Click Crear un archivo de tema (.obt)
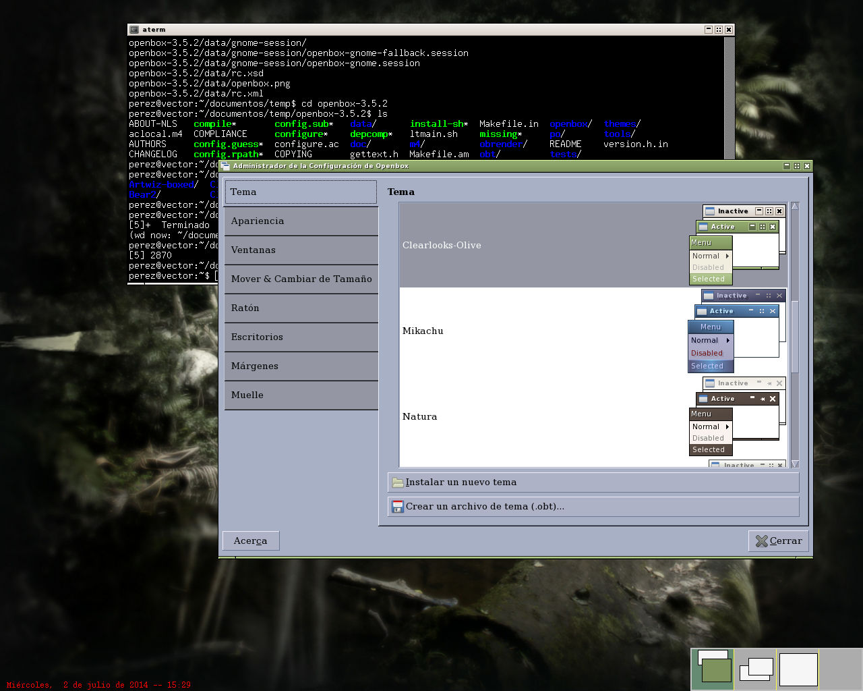This screenshot has height=691, width=863. tap(593, 507)
